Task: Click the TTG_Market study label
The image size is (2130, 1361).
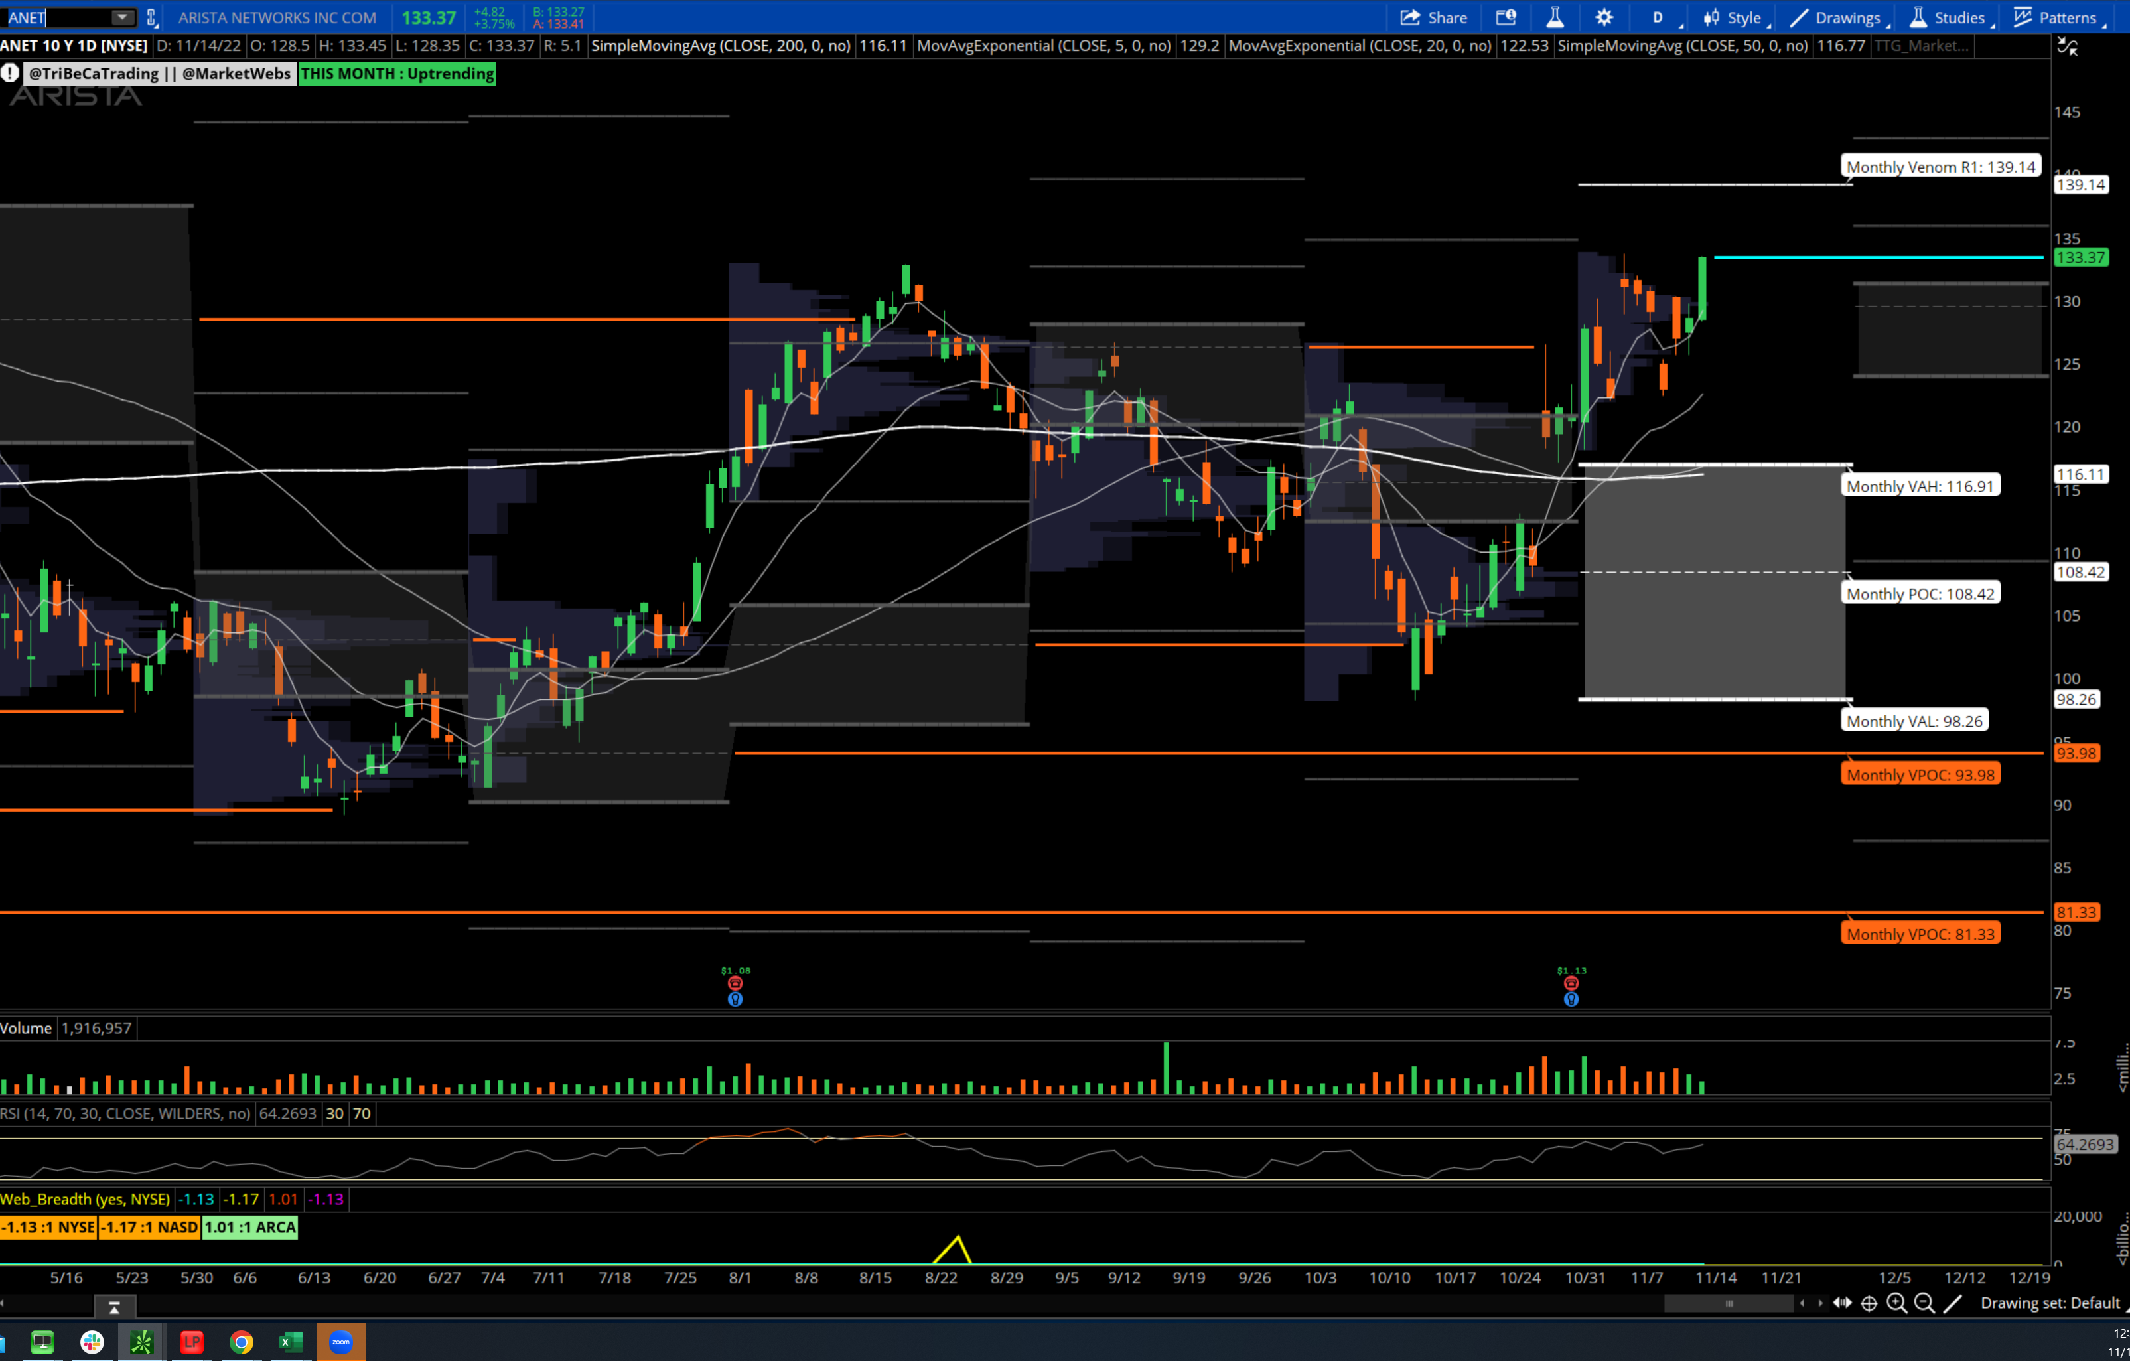Action: point(1921,45)
